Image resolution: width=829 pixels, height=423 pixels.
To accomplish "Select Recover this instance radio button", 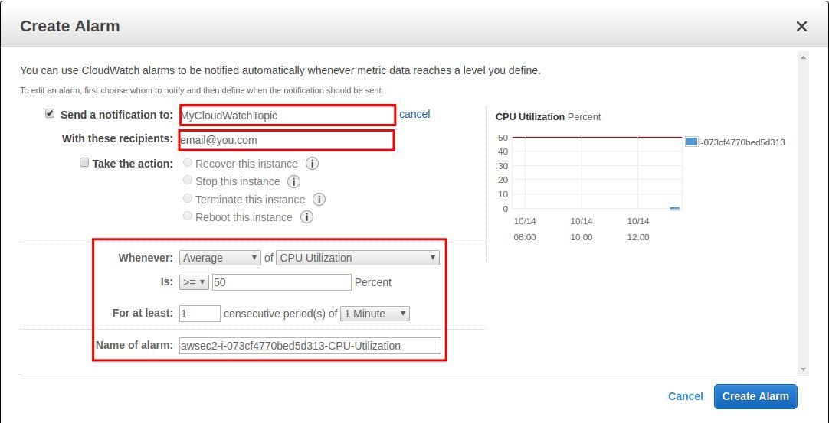I will [x=187, y=163].
